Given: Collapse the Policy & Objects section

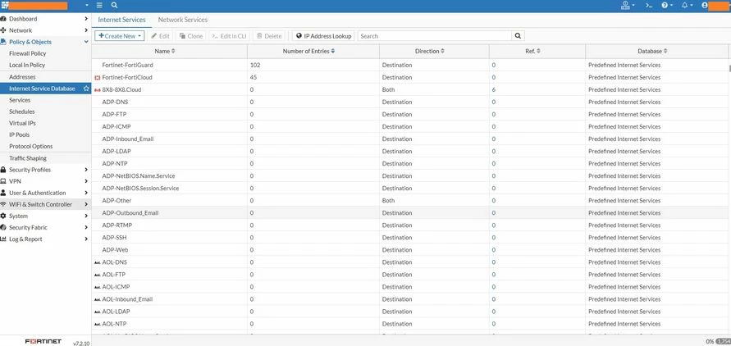Looking at the screenshot, I should pos(86,42).
